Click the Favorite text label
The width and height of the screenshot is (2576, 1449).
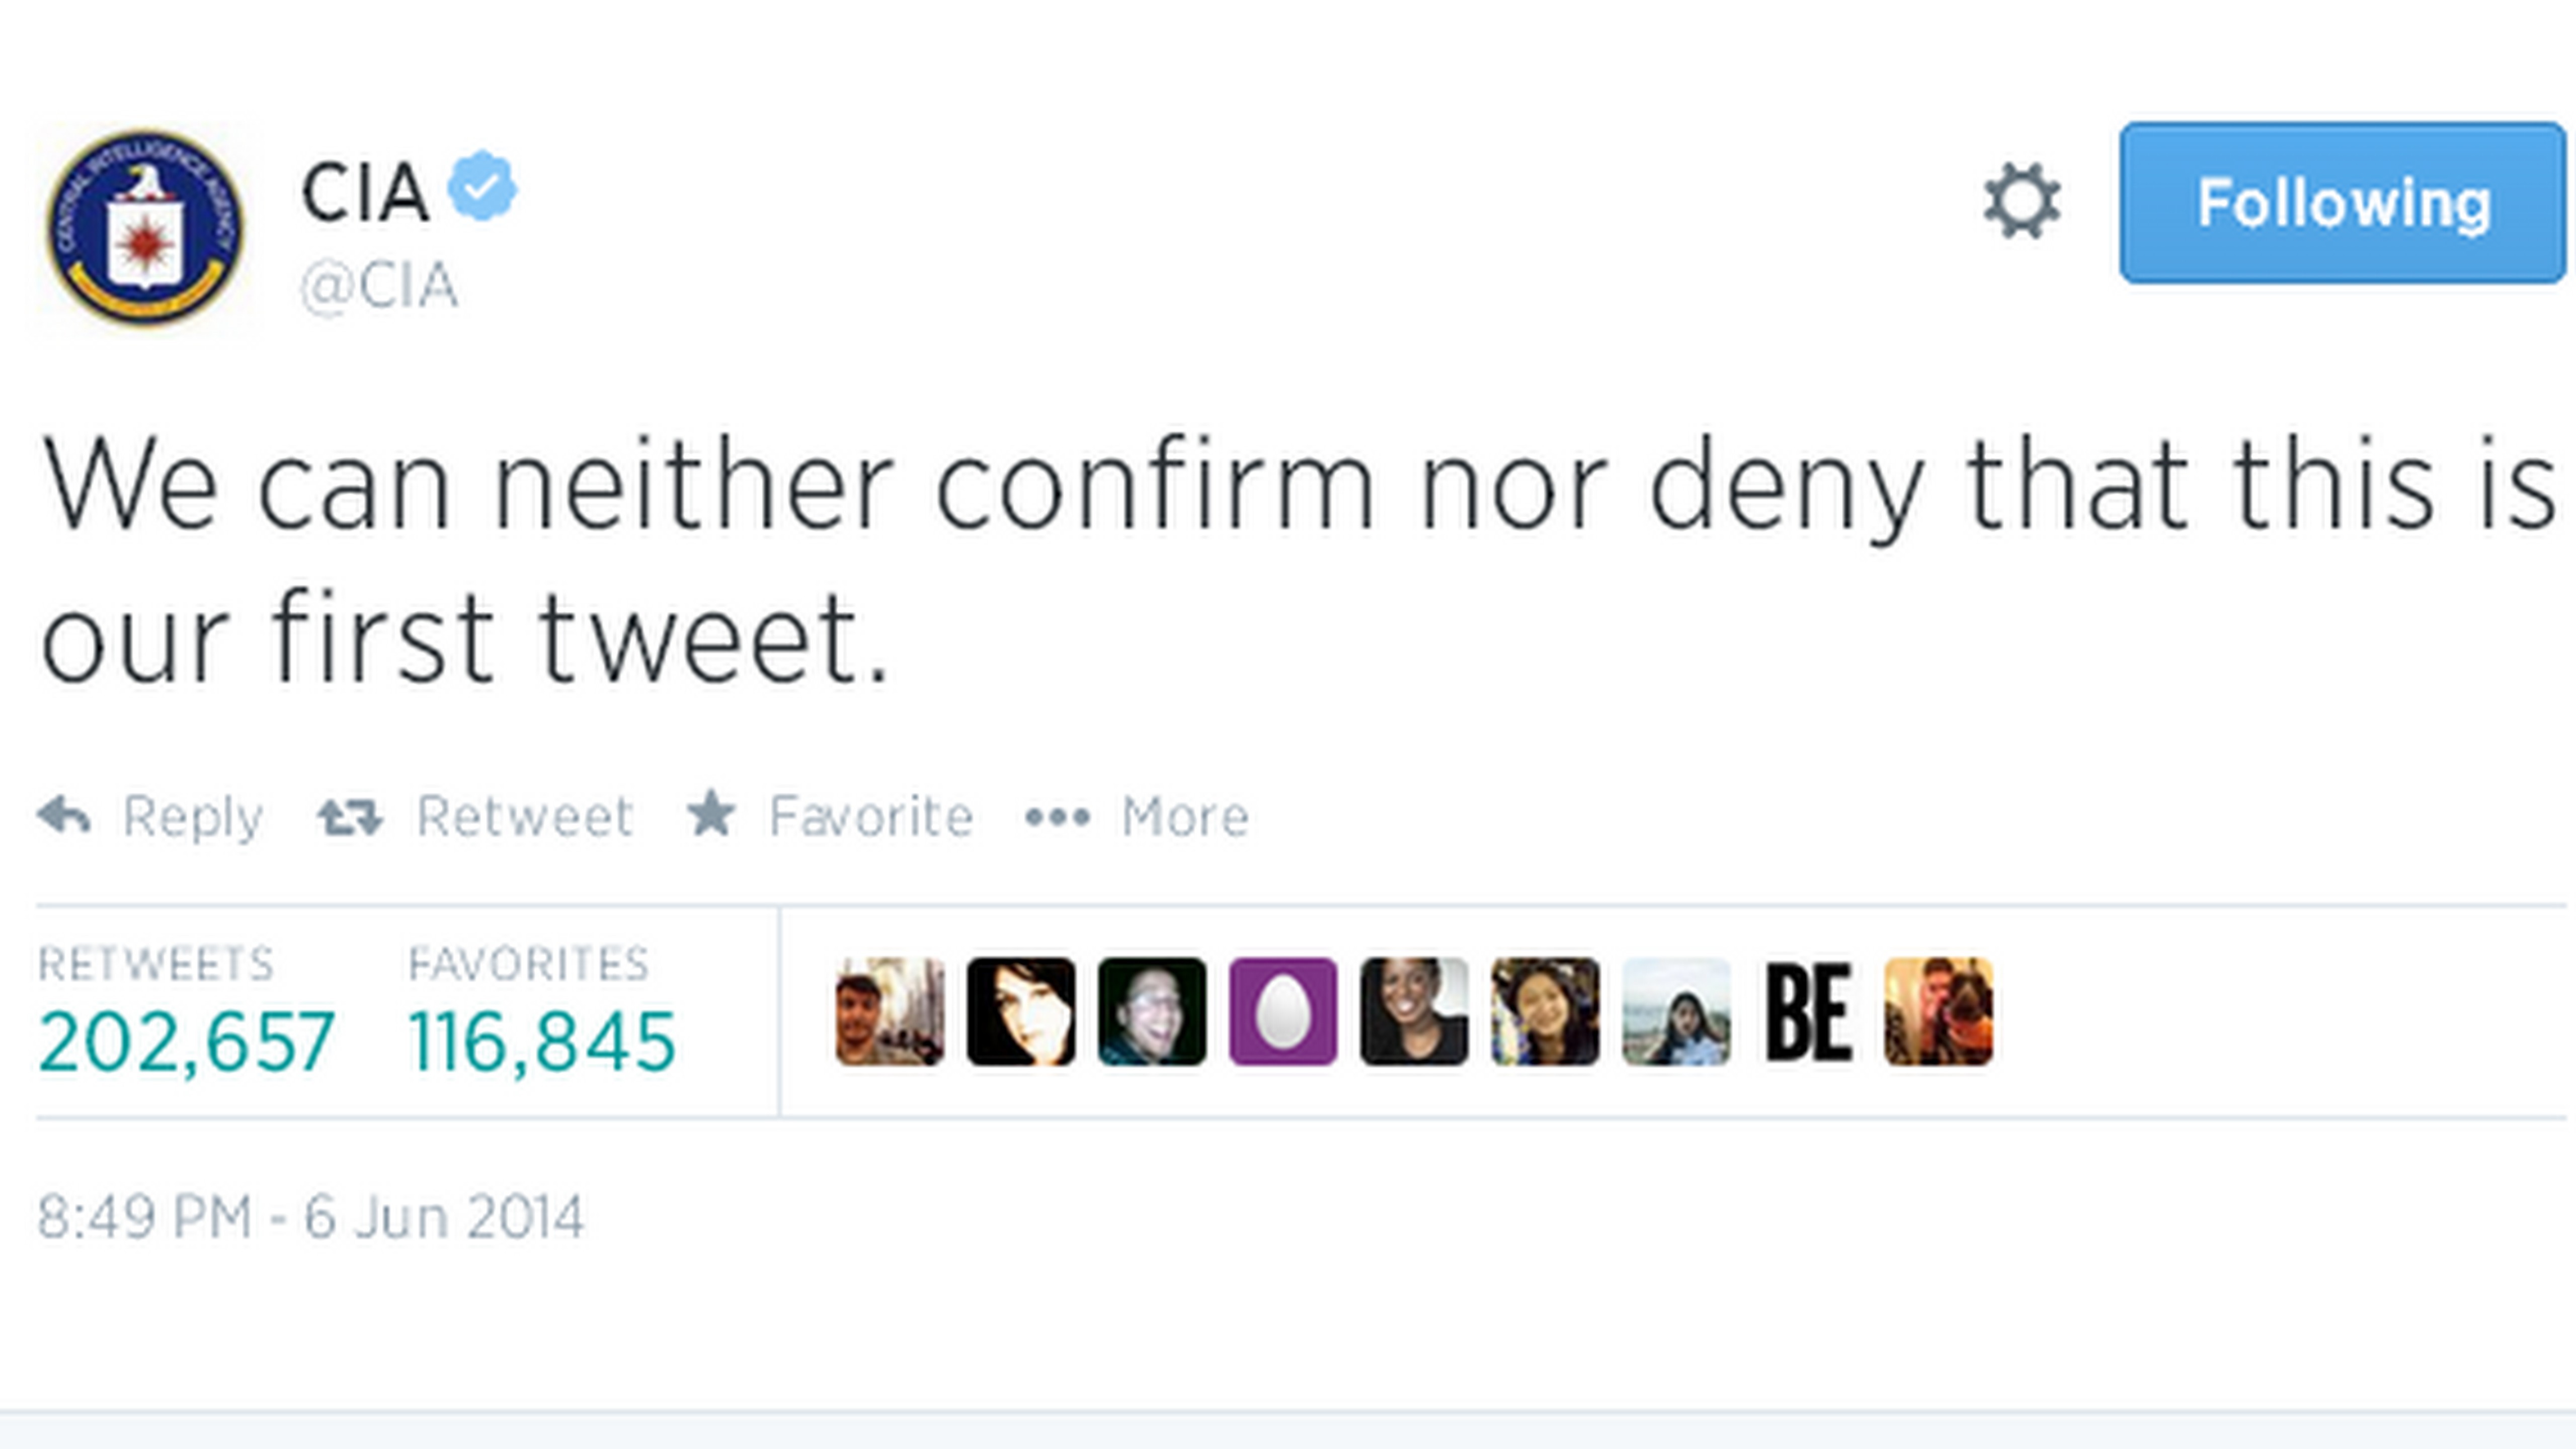[871, 817]
